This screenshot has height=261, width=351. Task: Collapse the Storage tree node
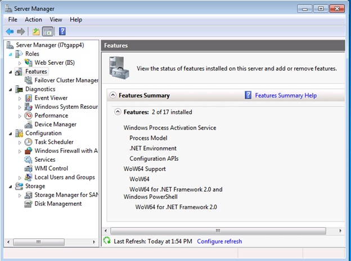click(11, 187)
